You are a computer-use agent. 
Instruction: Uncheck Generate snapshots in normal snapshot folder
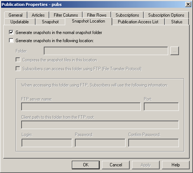click(11, 33)
